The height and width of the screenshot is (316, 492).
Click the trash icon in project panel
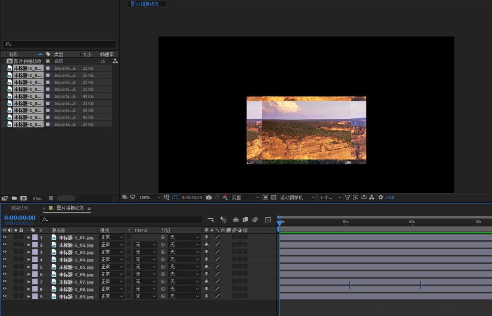51,198
